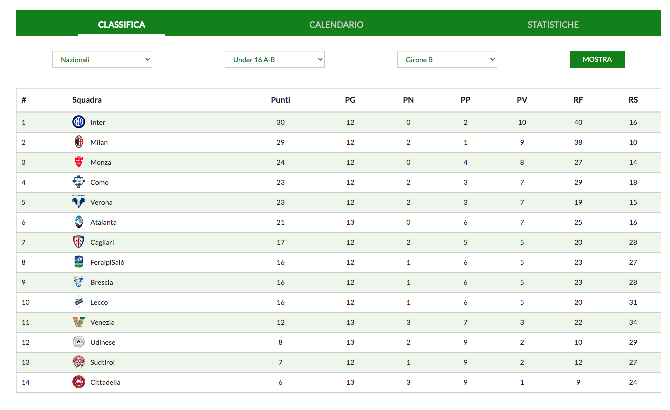Click the Cagliari team name
Viewport: 670px width, 410px height.
point(102,242)
